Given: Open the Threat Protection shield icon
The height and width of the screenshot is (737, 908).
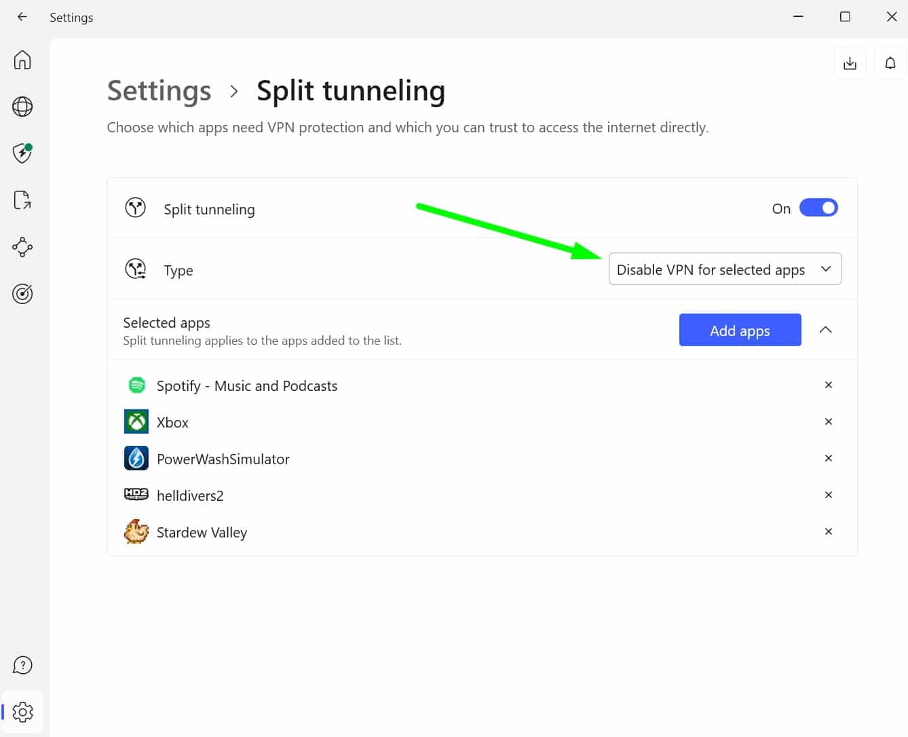Looking at the screenshot, I should (22, 153).
